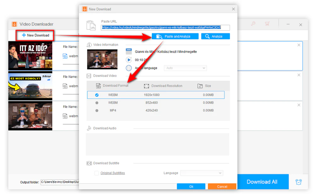Open the shopping cart purchase icon
315x194 pixels.
click(x=267, y=24)
